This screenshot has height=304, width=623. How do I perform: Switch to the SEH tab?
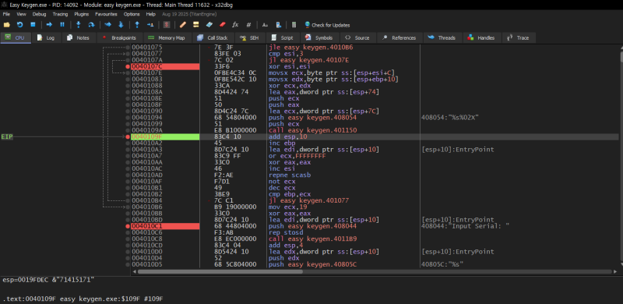point(249,37)
